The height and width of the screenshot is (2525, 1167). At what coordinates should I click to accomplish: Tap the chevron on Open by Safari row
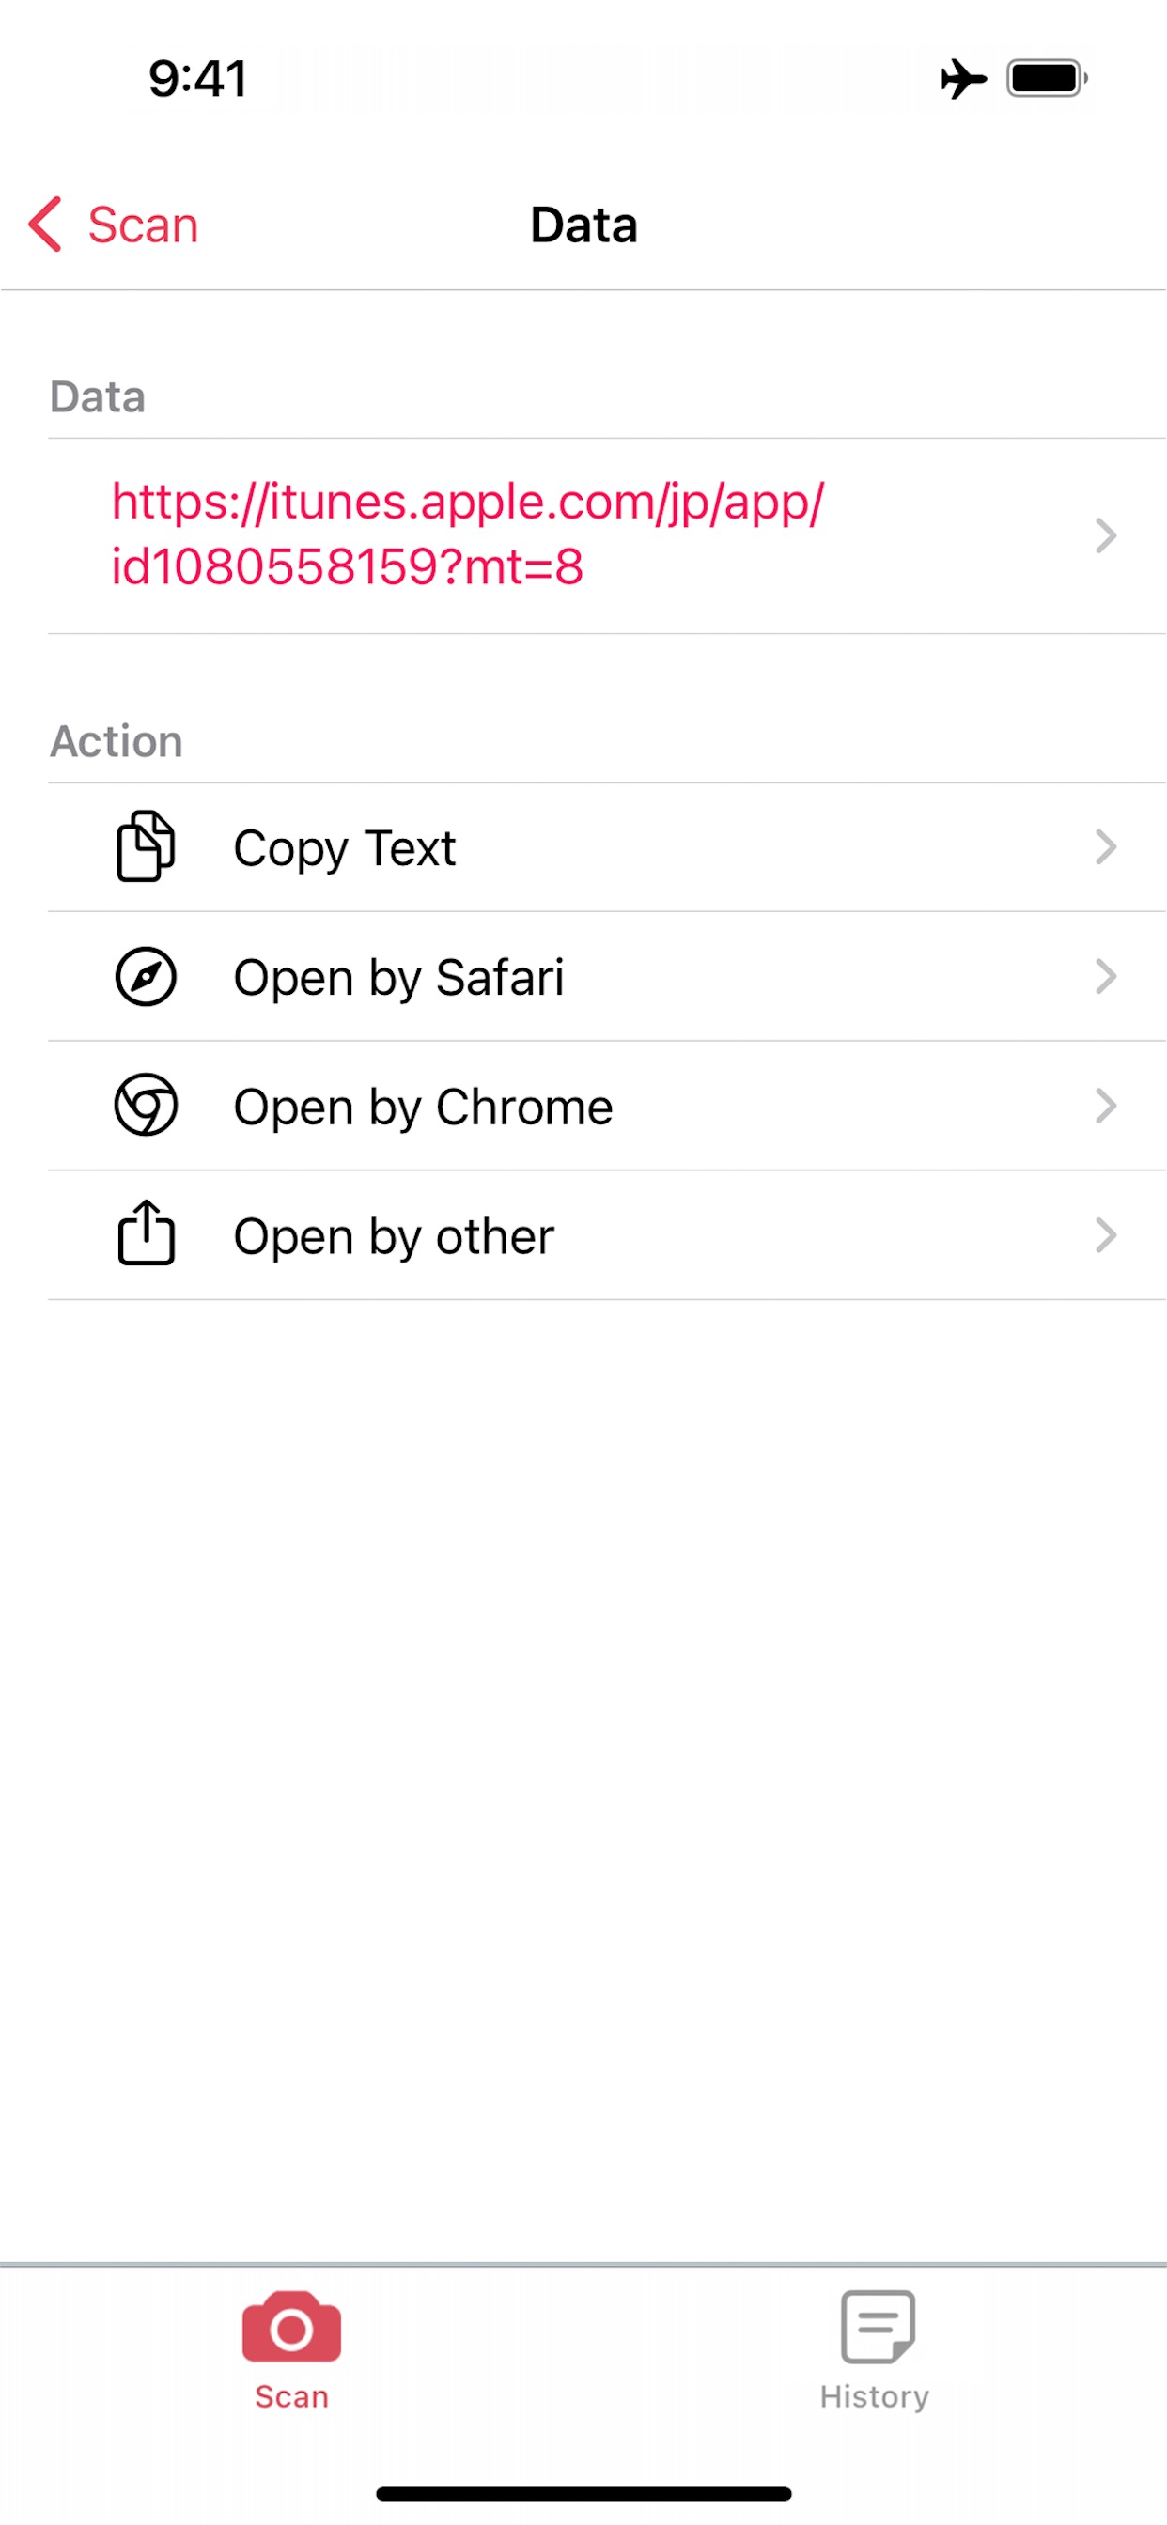(x=1105, y=976)
